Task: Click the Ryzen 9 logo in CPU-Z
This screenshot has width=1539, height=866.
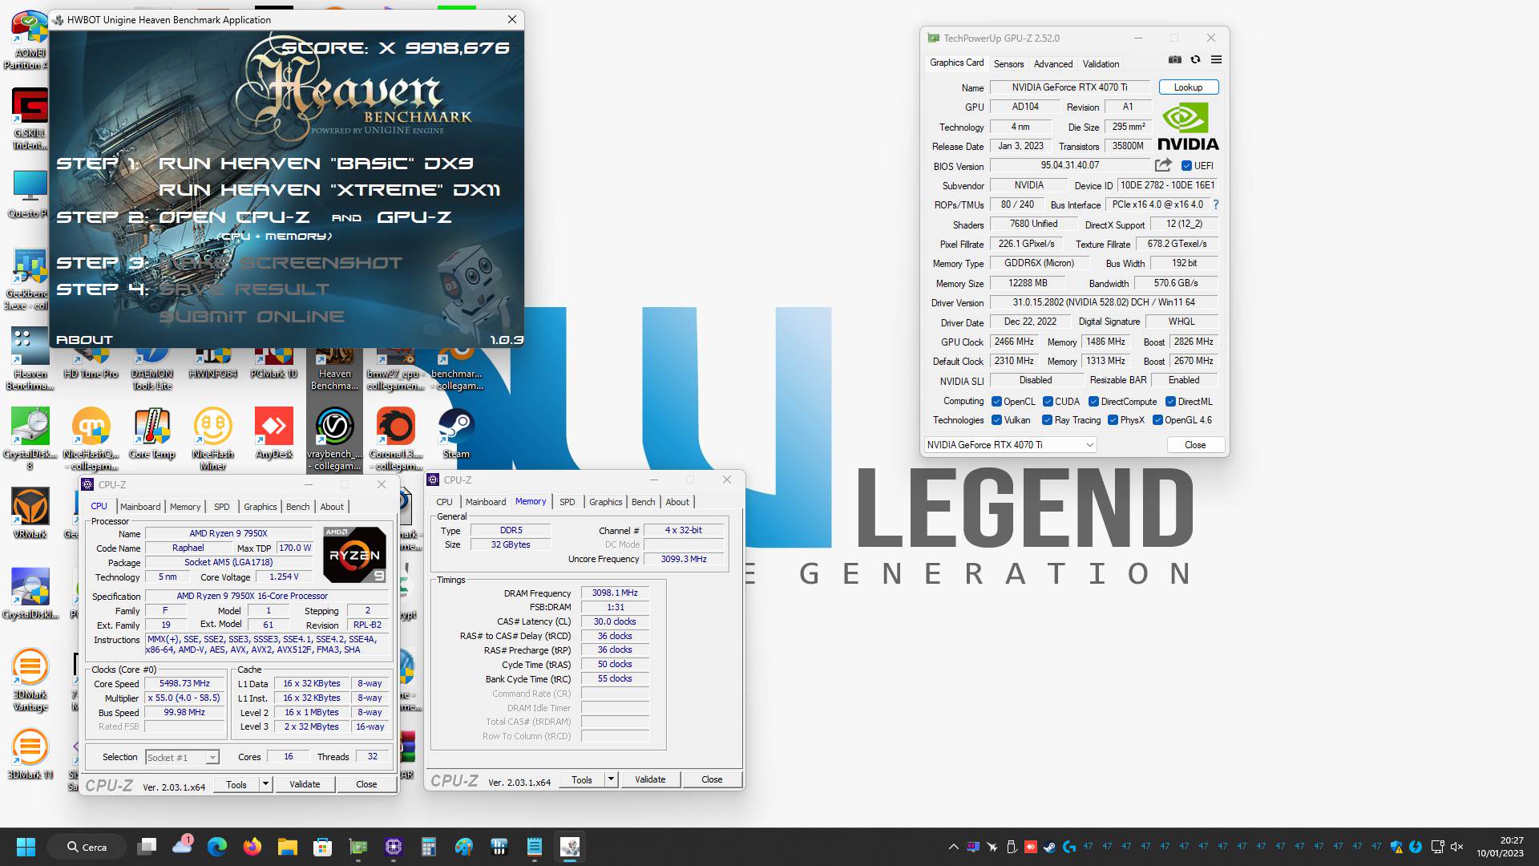Action: pyautogui.click(x=354, y=555)
